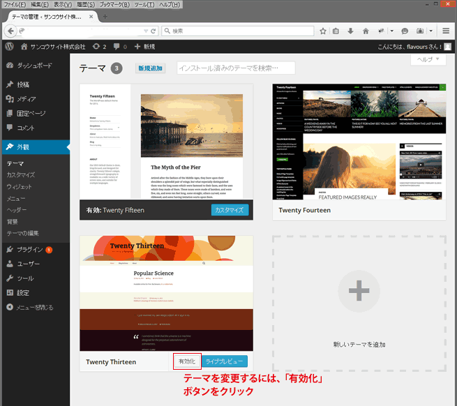457x406 pixels.
Task: Focus the browser 検索 search box
Action: tap(237, 31)
